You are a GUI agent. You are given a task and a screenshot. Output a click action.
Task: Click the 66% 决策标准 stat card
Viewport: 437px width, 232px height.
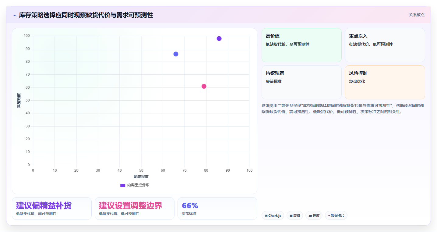pyautogui.click(x=217, y=209)
